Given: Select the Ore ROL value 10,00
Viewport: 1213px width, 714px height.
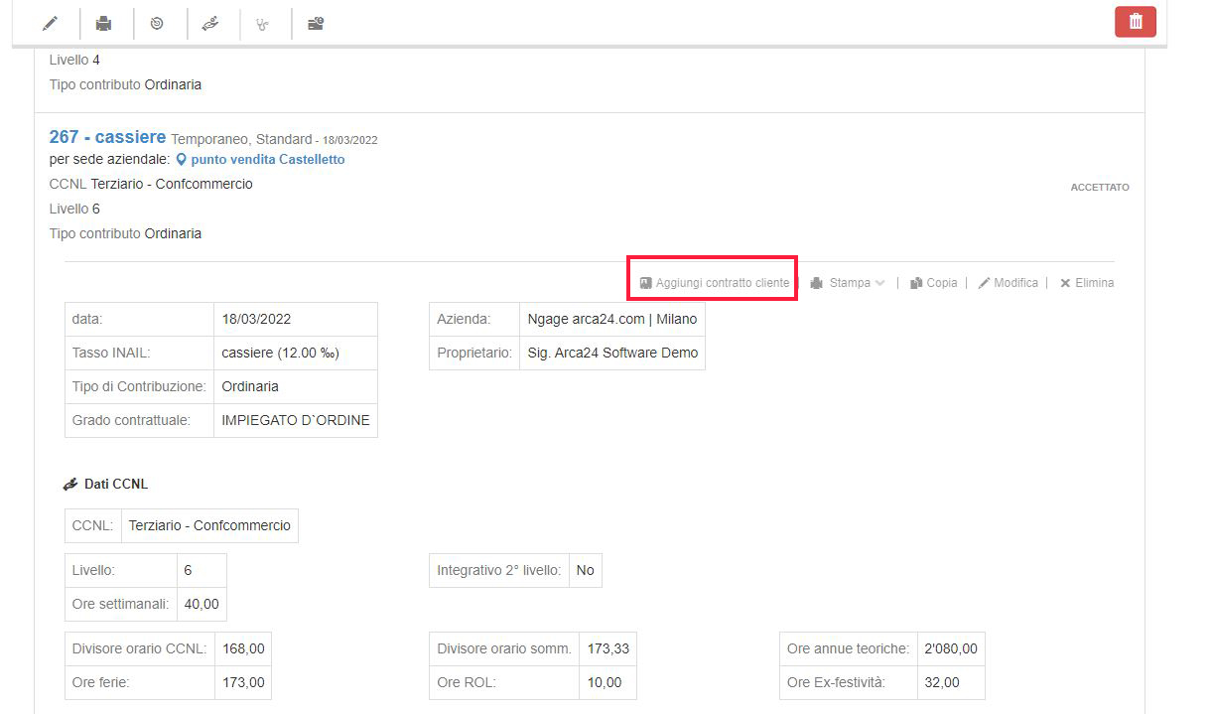Looking at the screenshot, I should [x=607, y=683].
